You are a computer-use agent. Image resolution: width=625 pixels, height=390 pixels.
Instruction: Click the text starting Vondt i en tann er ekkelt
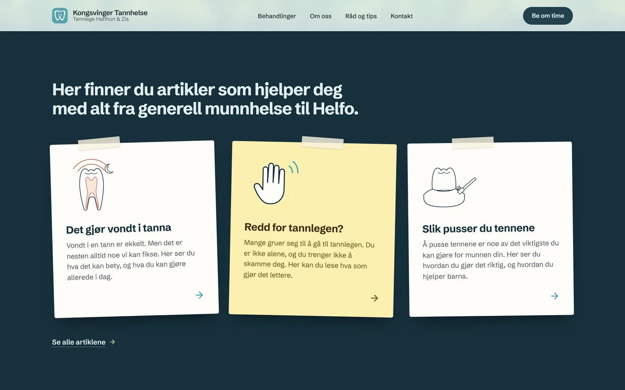tap(130, 260)
